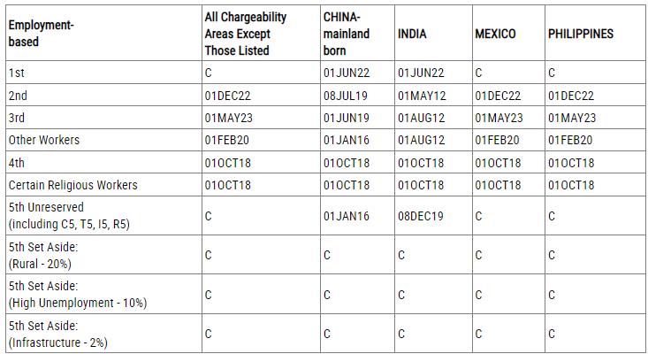Click the 01FEB20 cell under MEXICO
Image resolution: width=648 pixels, height=354 pixels.
pyautogui.click(x=498, y=140)
